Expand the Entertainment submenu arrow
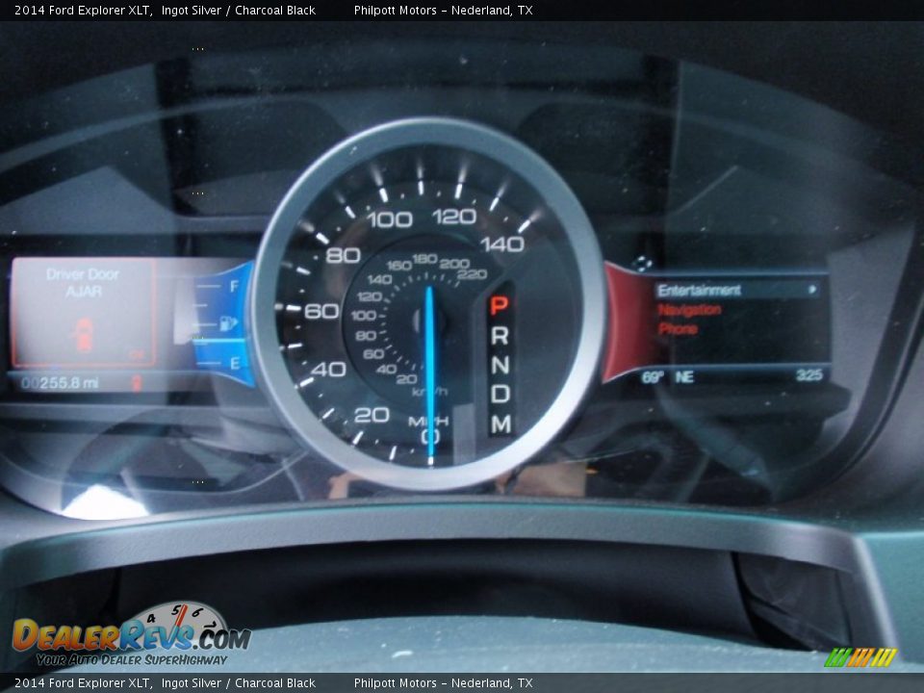This screenshot has width=924, height=693. [x=812, y=289]
